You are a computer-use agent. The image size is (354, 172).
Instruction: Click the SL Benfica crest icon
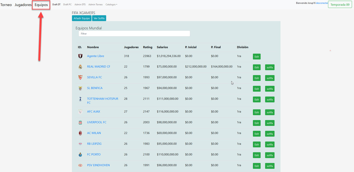[x=80, y=89]
